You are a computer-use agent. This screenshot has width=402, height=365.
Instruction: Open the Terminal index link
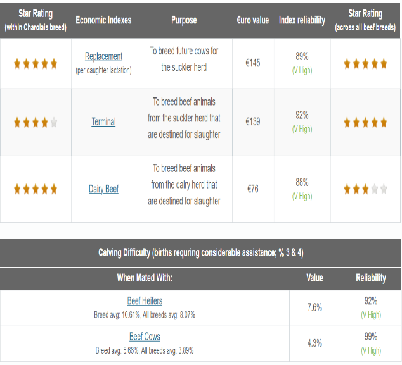pyautogui.click(x=103, y=121)
